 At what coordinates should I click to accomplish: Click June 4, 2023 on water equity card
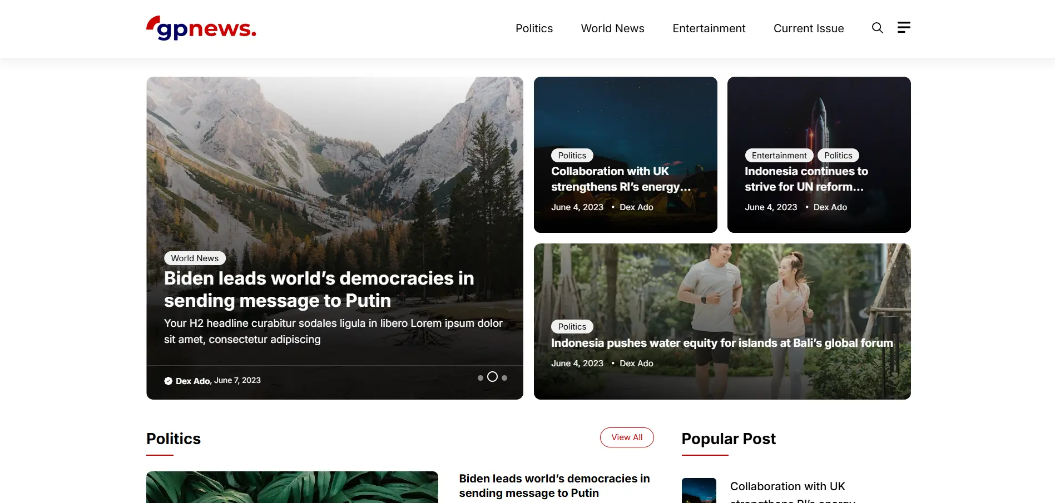577,363
